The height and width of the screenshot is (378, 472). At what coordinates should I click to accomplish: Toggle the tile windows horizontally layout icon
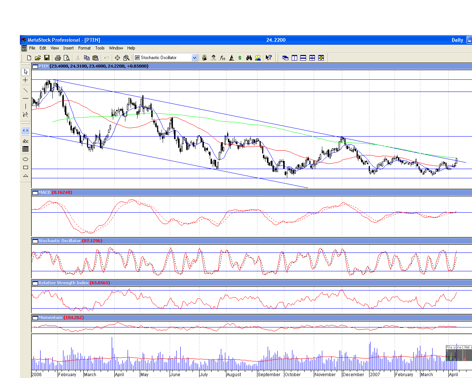(303, 58)
